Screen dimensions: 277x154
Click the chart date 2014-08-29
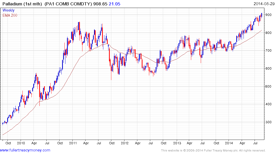[264, 4]
